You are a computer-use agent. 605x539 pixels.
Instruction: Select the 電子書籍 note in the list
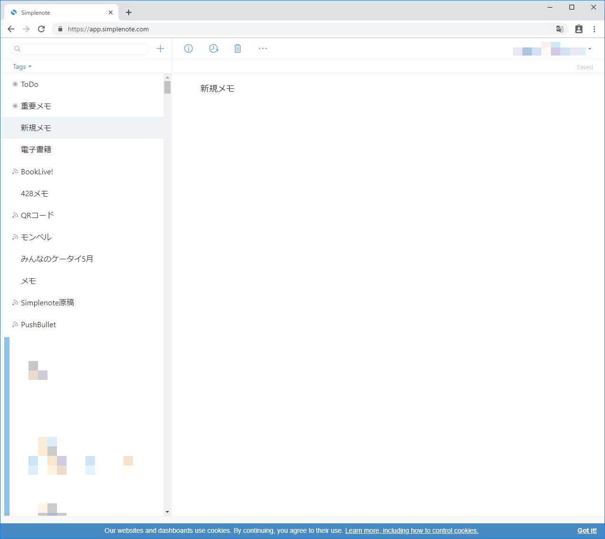pyautogui.click(x=36, y=149)
